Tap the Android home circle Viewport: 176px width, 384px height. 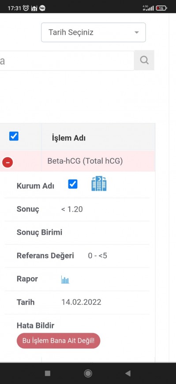pos(88,373)
